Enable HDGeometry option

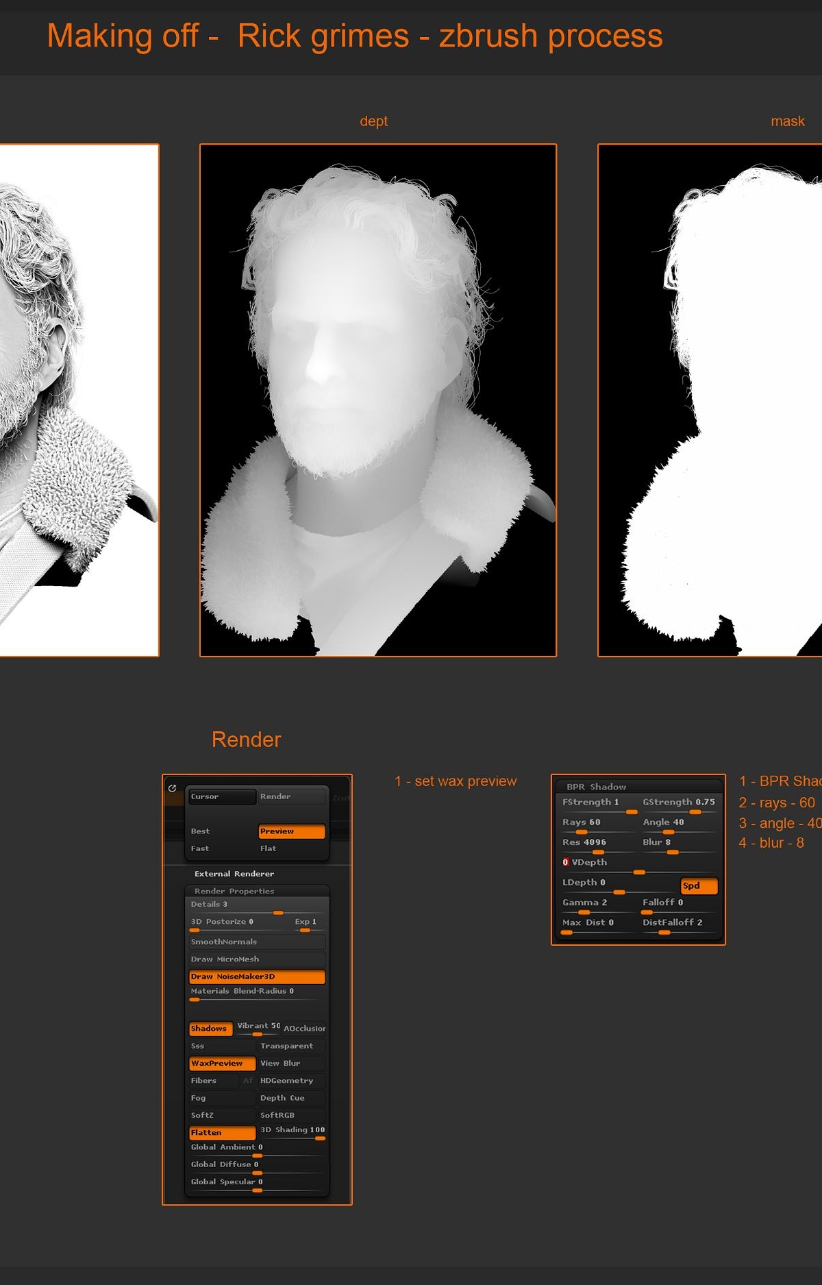[292, 1081]
